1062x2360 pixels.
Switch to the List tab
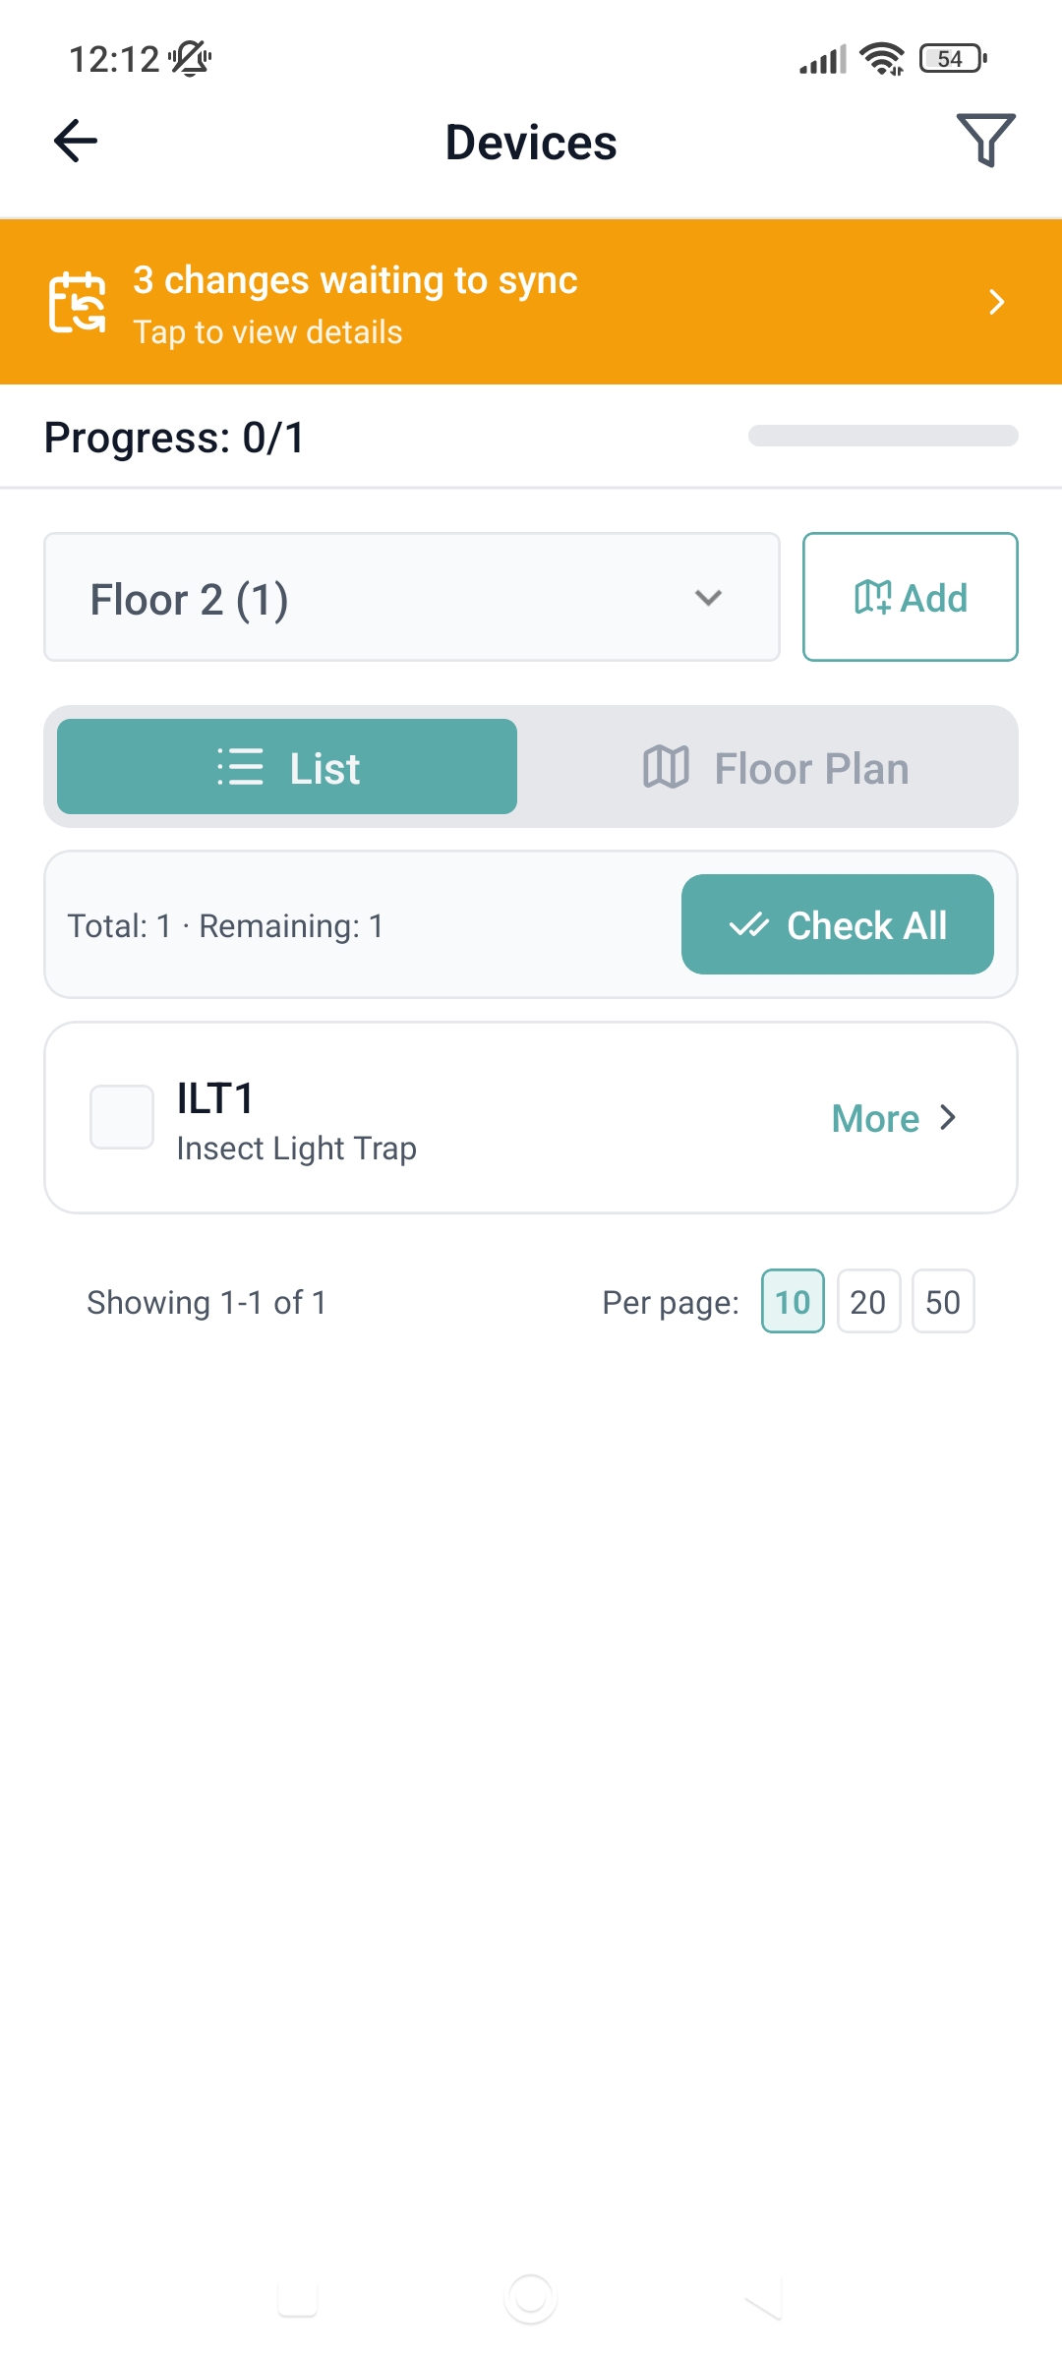click(287, 767)
